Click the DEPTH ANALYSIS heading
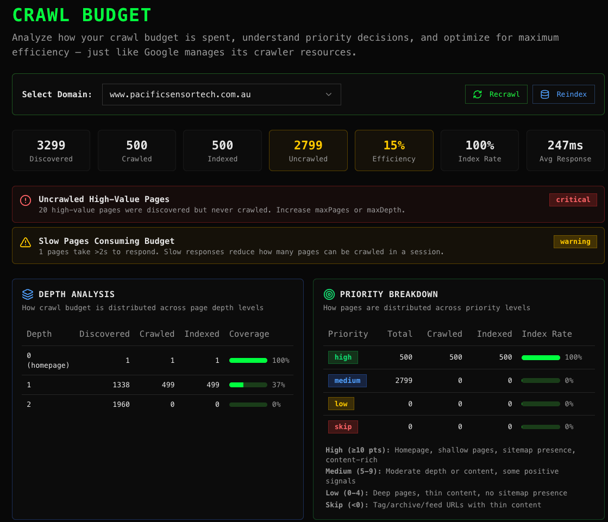608x522 pixels. point(77,294)
